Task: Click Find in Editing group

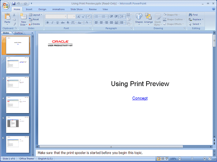Action: pyautogui.click(x=193, y=15)
